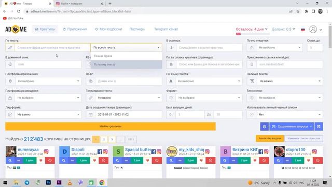Click the YouTube bookmark in bookmarks bar
This screenshot has height=187, width=332.
point(13,18)
